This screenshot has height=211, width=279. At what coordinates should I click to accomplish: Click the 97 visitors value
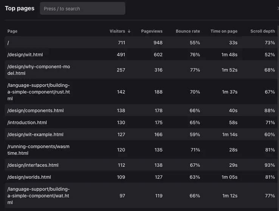(122, 196)
